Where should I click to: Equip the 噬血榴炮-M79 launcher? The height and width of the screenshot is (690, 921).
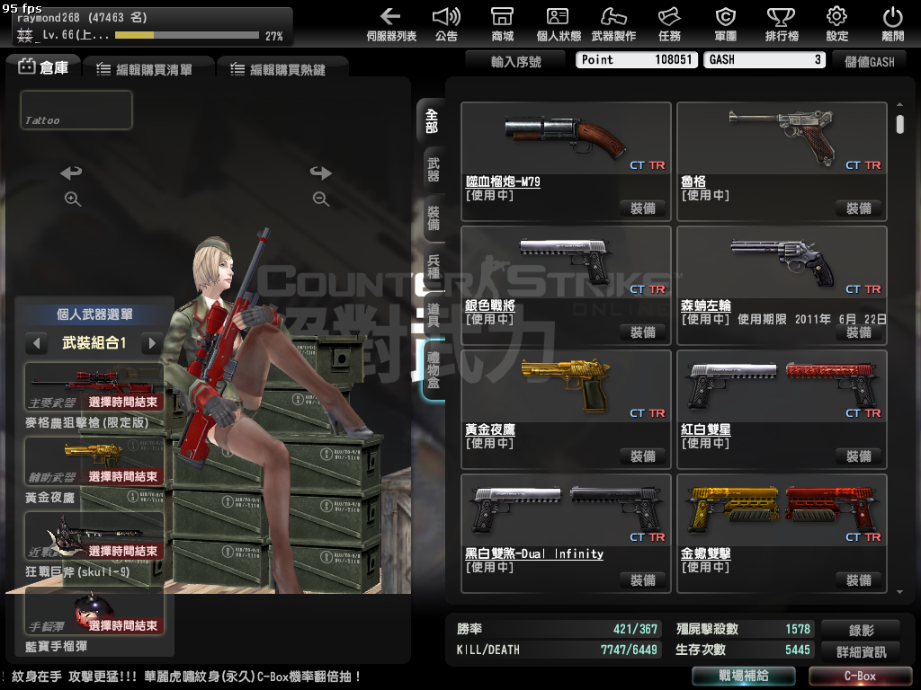pos(643,208)
